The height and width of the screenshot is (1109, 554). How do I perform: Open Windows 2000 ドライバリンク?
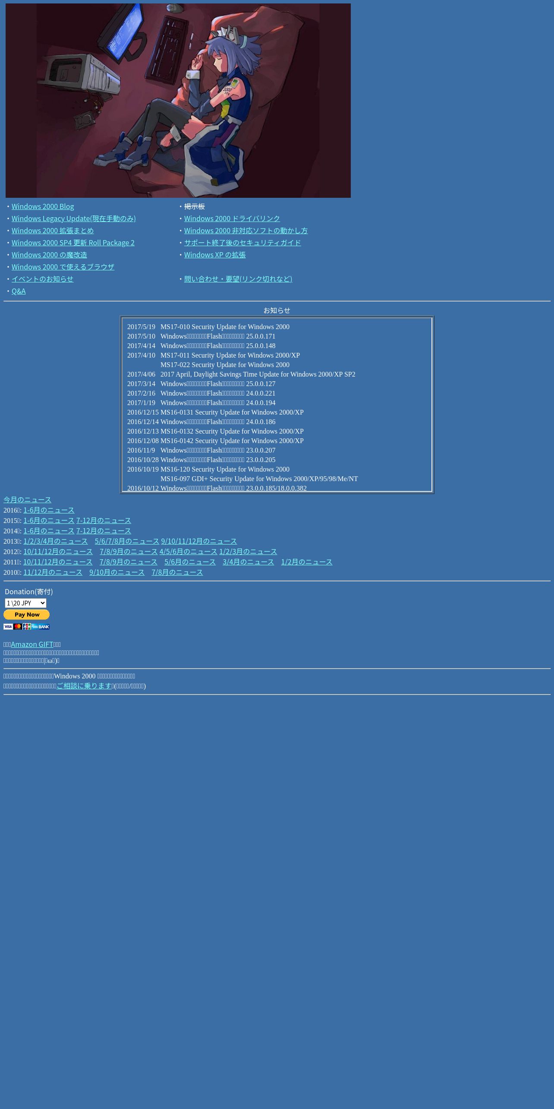click(x=232, y=219)
